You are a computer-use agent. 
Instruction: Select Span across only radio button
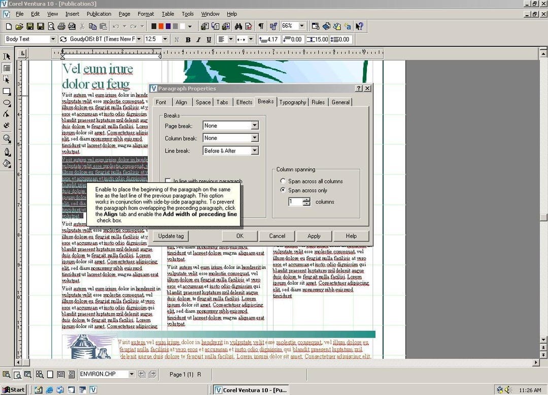point(283,190)
